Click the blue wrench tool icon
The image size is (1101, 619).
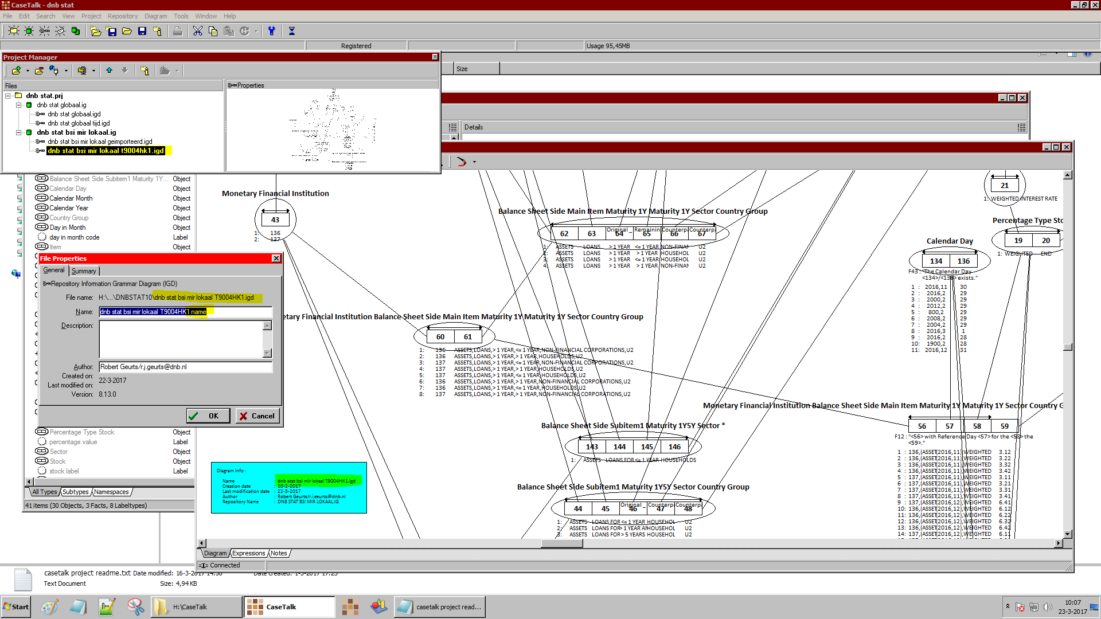pyautogui.click(x=272, y=31)
